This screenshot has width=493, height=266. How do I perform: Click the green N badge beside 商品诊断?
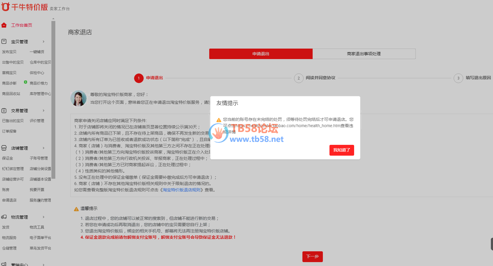(x=26, y=82)
